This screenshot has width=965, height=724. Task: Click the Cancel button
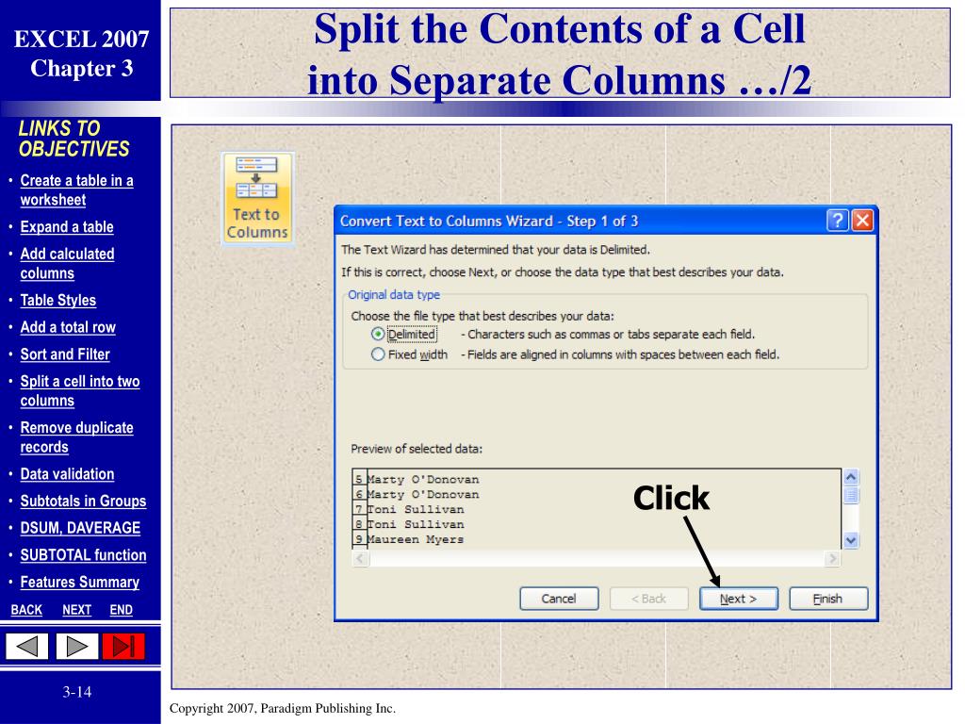[x=559, y=599]
